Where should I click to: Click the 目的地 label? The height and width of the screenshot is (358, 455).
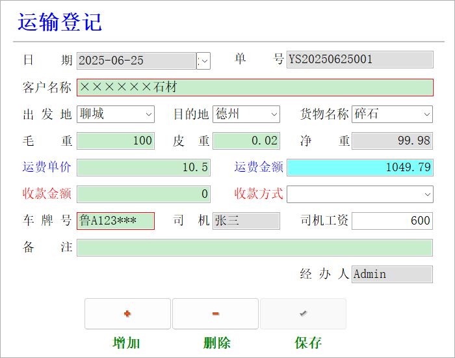point(191,114)
